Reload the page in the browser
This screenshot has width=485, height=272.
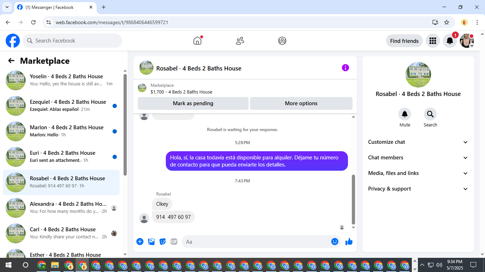click(x=33, y=22)
